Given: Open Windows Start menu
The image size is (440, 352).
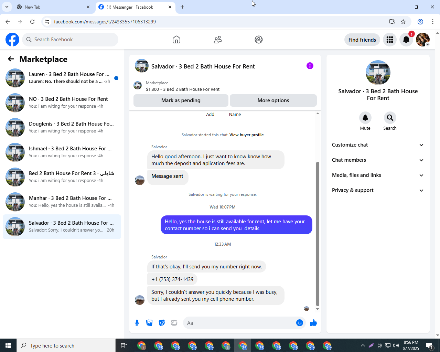Looking at the screenshot, I should pos(8,345).
